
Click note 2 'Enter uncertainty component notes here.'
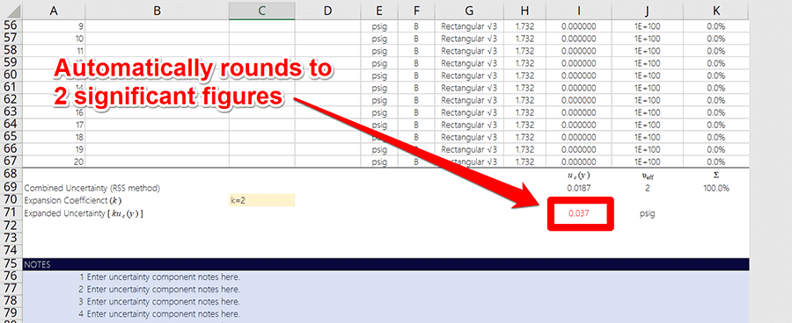point(163,290)
